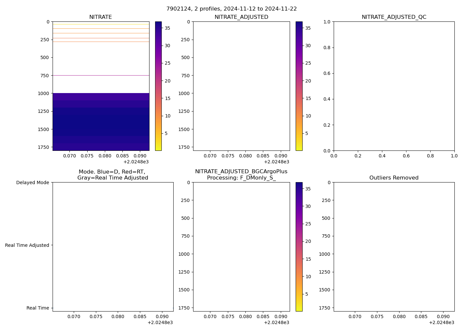463x330 pixels.
Task: Click the 1000 depth tick on NITRATE plot
Action: (x=43, y=93)
